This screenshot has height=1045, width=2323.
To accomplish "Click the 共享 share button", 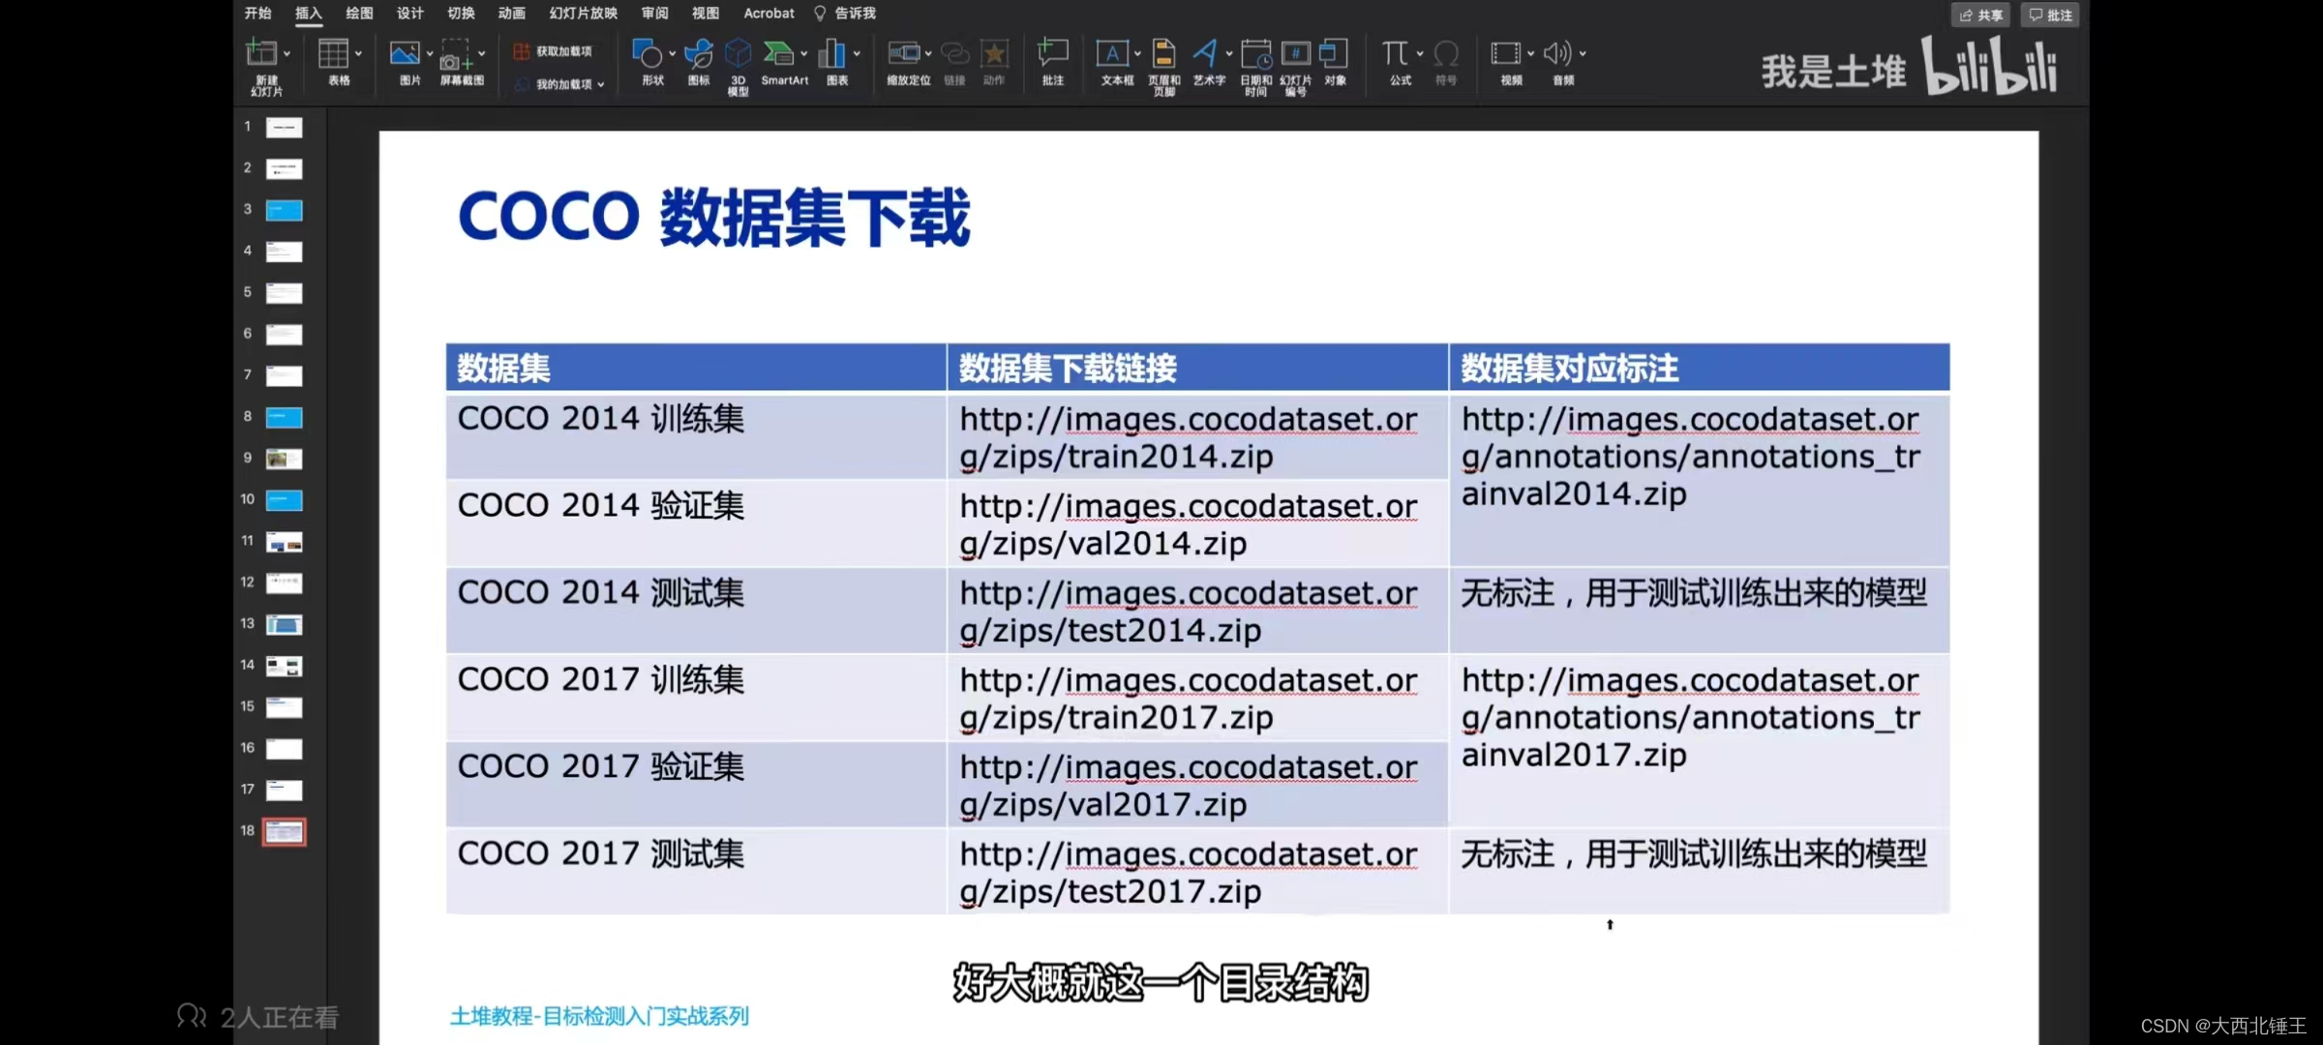I will click(1979, 15).
